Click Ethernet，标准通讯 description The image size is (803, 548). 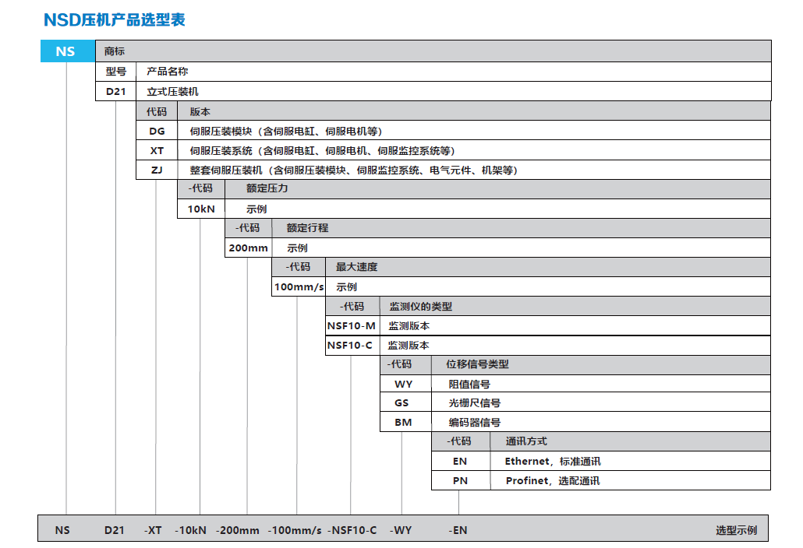point(552,461)
